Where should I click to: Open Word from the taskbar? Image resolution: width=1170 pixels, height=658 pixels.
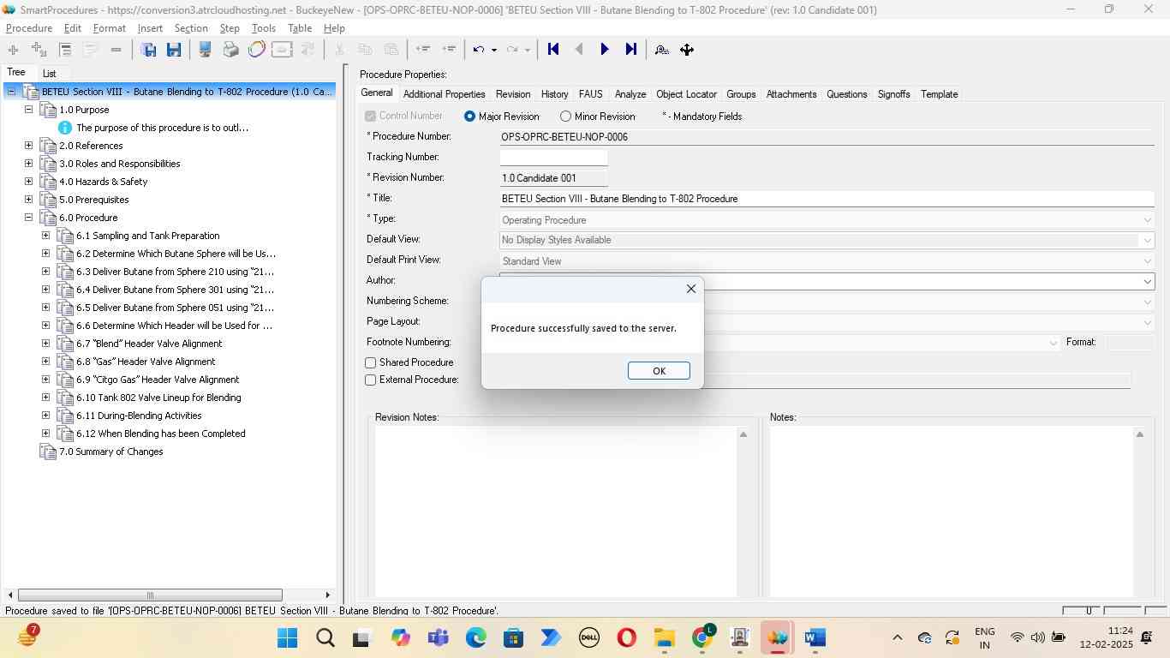[x=815, y=637]
